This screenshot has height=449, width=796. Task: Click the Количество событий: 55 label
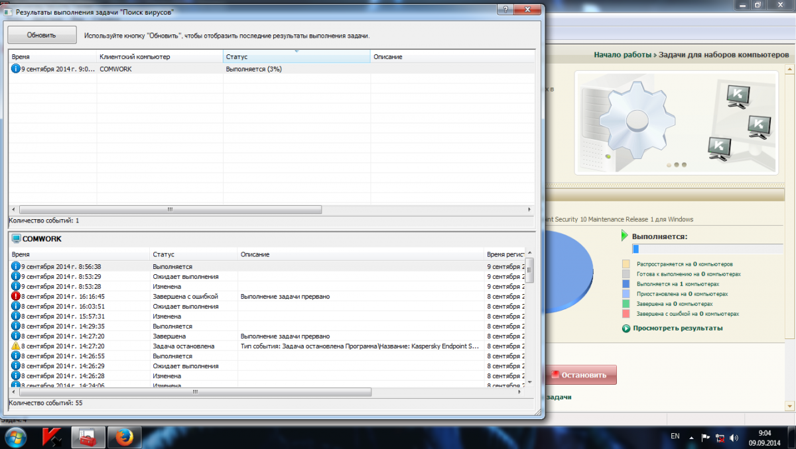pyautogui.click(x=46, y=402)
